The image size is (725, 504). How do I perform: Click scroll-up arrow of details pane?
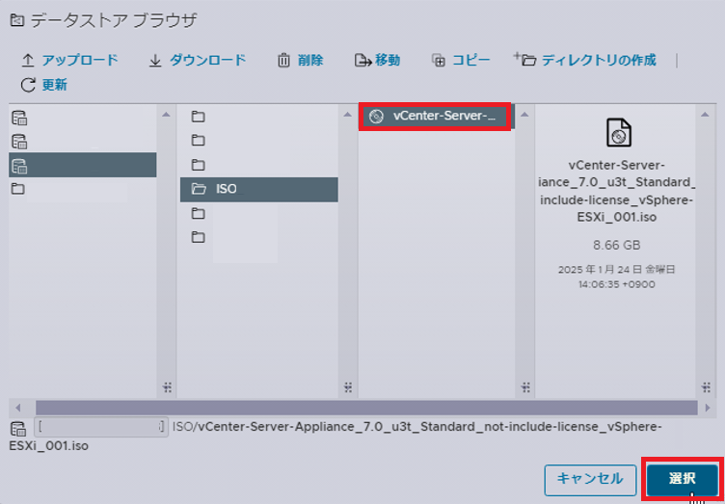pos(705,115)
